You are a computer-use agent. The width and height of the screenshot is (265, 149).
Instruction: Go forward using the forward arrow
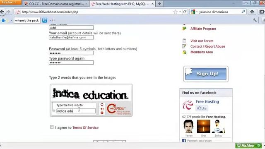click(8, 12)
